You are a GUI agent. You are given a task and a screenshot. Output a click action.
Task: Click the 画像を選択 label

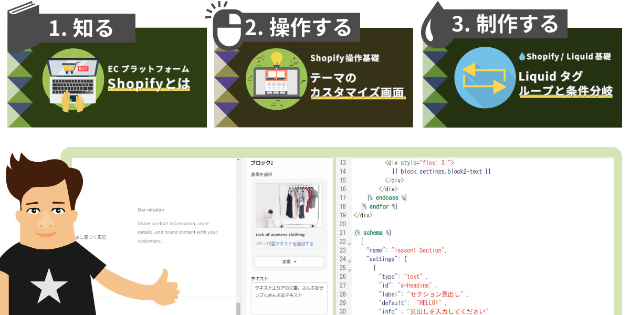coord(261,174)
